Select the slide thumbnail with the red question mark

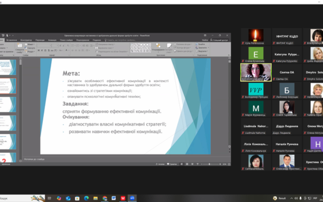[8, 158]
